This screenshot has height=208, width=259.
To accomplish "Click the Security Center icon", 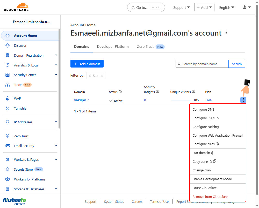I will (x=8, y=75).
